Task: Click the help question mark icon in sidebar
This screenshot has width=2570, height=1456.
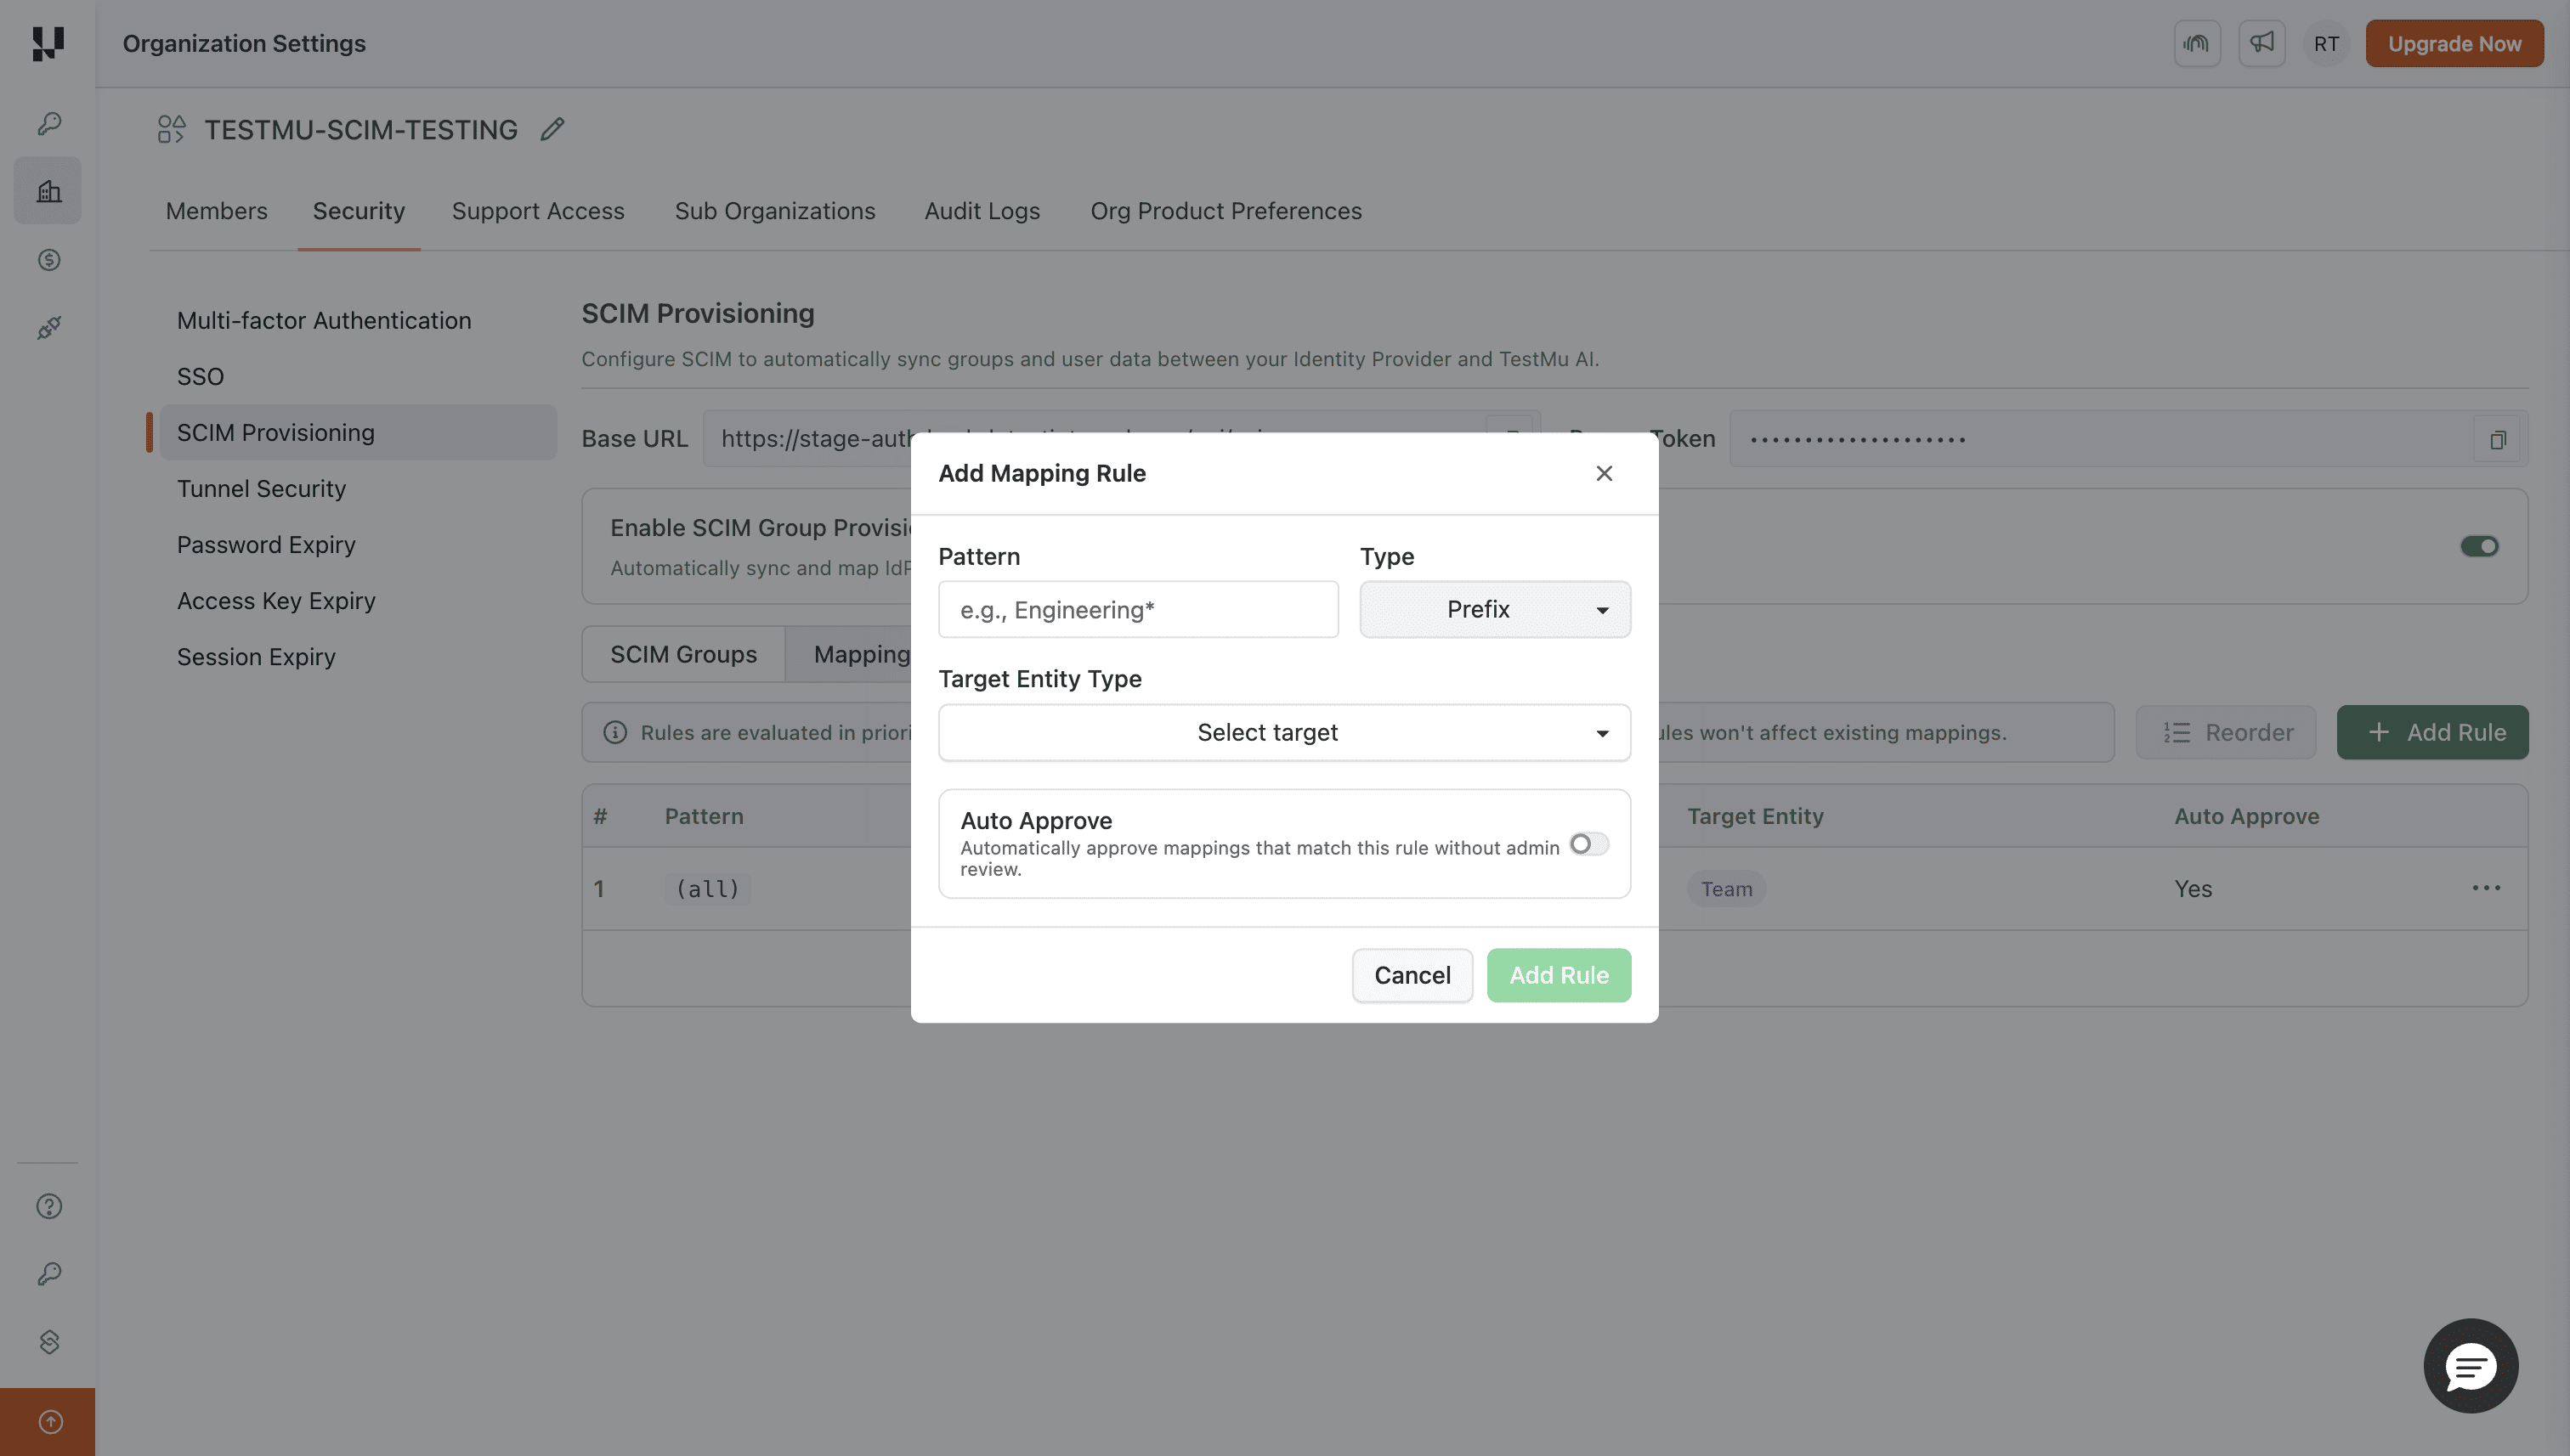Action: [48, 1206]
